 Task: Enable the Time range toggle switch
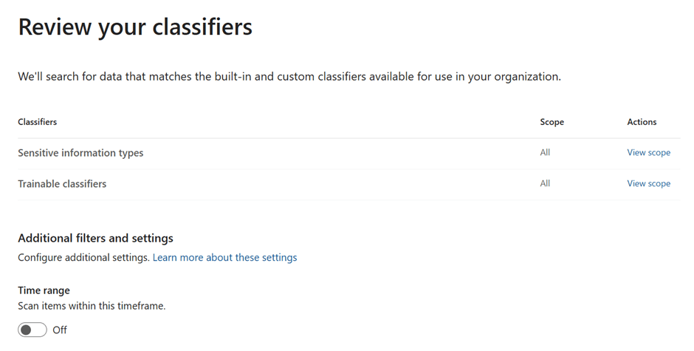32,330
